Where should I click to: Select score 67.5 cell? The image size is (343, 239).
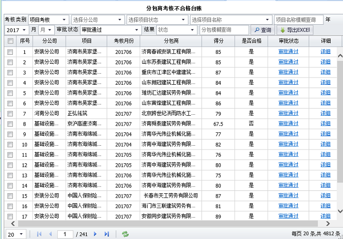(x=218, y=124)
